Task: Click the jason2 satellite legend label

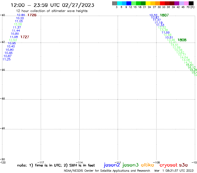Action: [x=112, y=165]
